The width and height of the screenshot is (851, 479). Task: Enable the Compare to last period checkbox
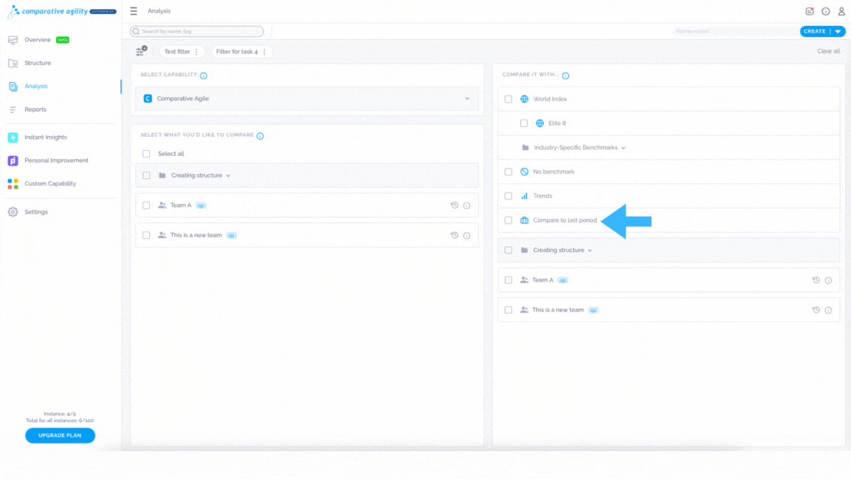508,220
